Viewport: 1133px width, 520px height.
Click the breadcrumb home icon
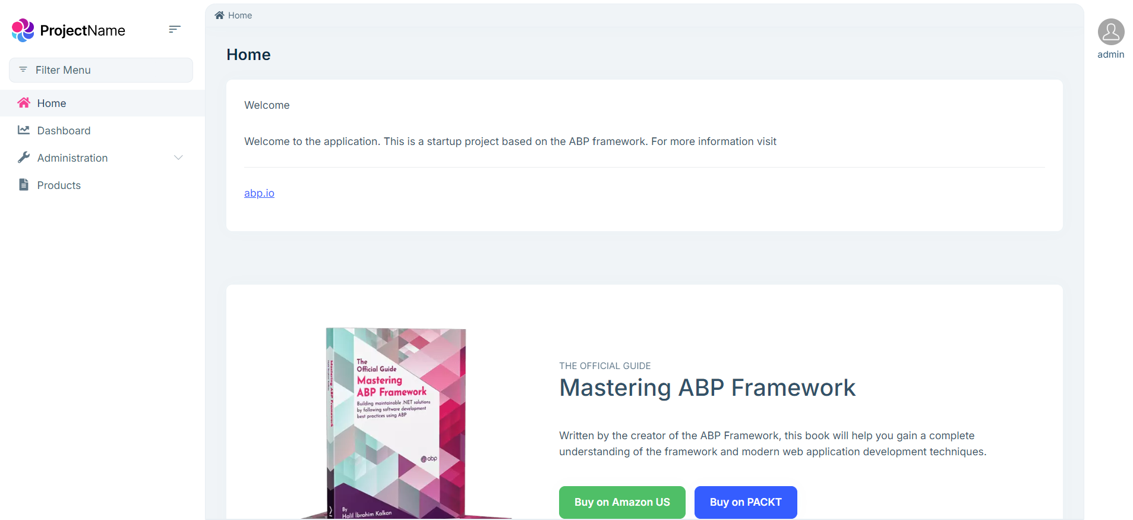(219, 15)
